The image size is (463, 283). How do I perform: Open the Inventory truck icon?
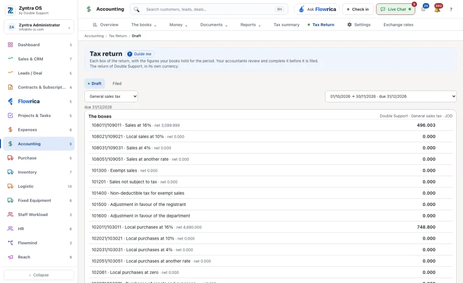click(10, 172)
